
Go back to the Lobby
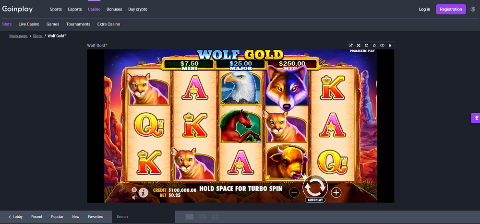16,217
